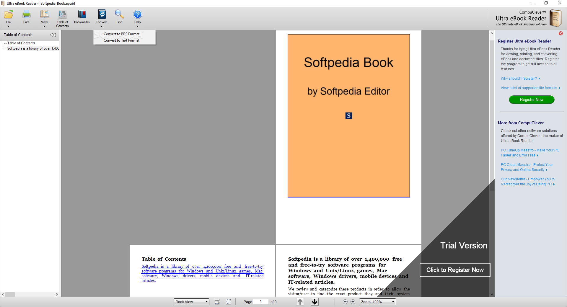Open the View toolbar icon
The image size is (567, 307).
(x=44, y=14)
